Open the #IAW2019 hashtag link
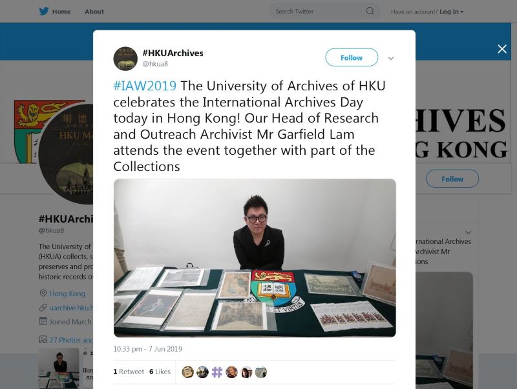Screen dimensions: 517x389 (145, 86)
